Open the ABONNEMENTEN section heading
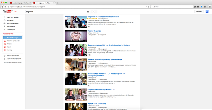The height and width of the screenshot is (110, 212). coord(8,34)
